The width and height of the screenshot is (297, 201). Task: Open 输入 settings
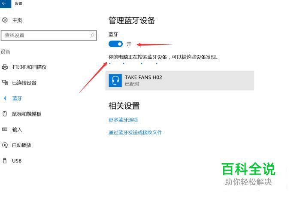(x=17, y=130)
